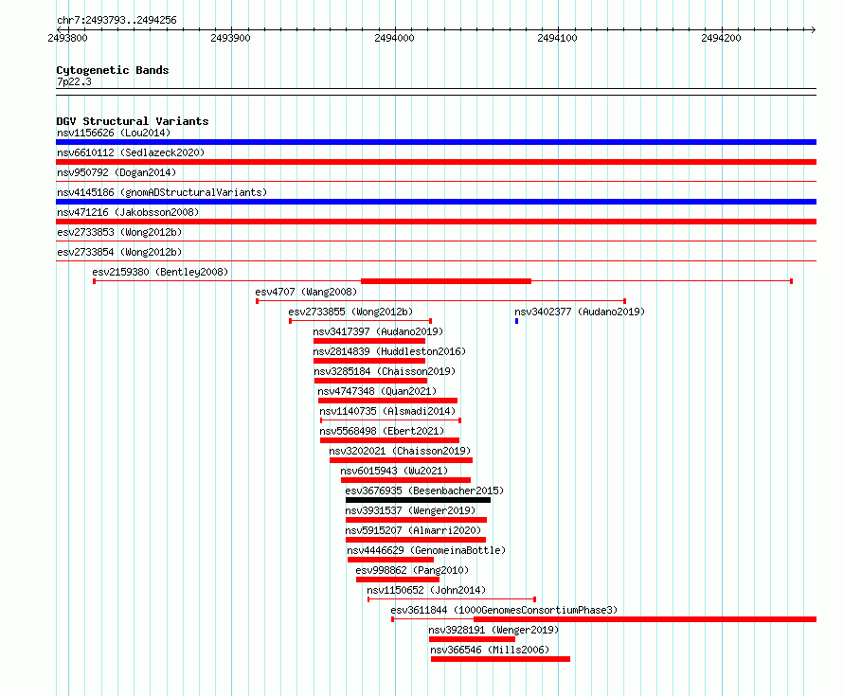
Task: Select the 7p22.3 band label
Action: 74,81
